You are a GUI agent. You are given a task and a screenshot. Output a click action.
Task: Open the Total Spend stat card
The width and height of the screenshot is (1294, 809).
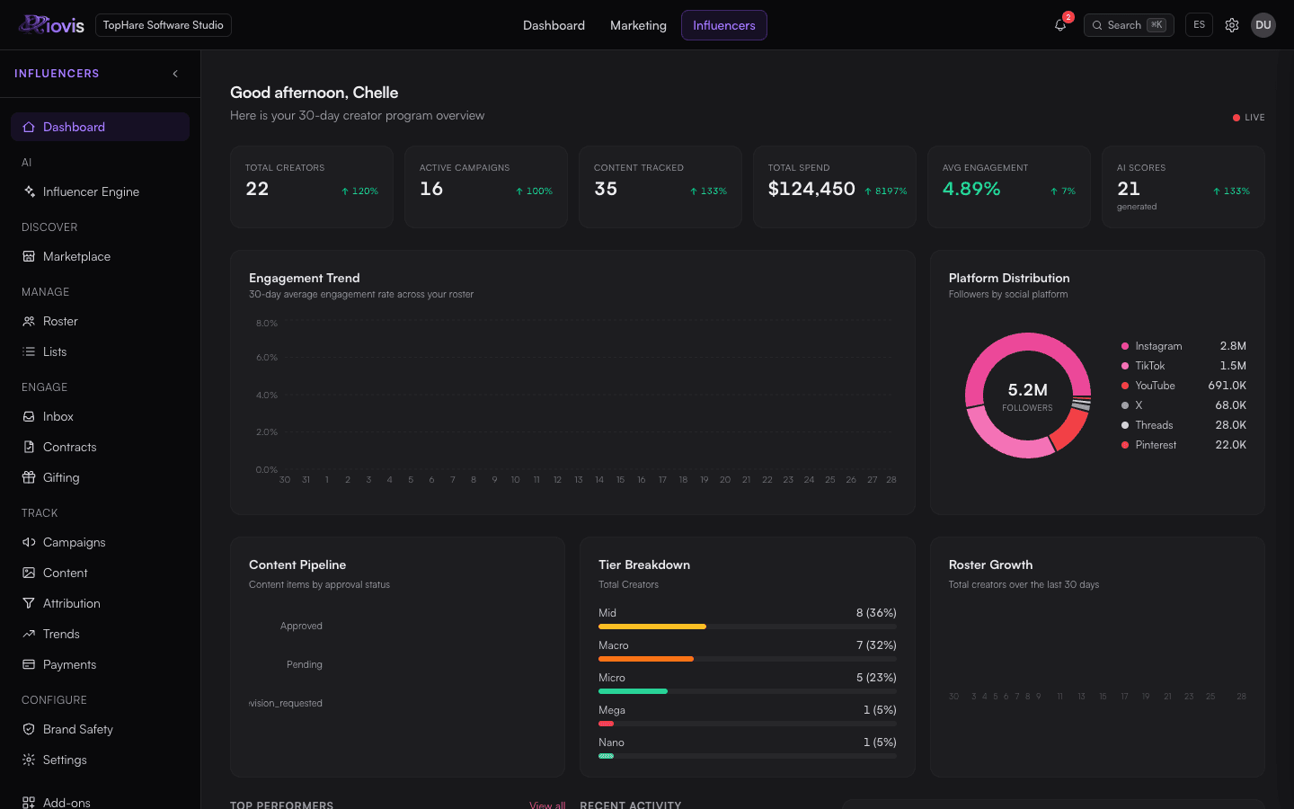pos(835,187)
